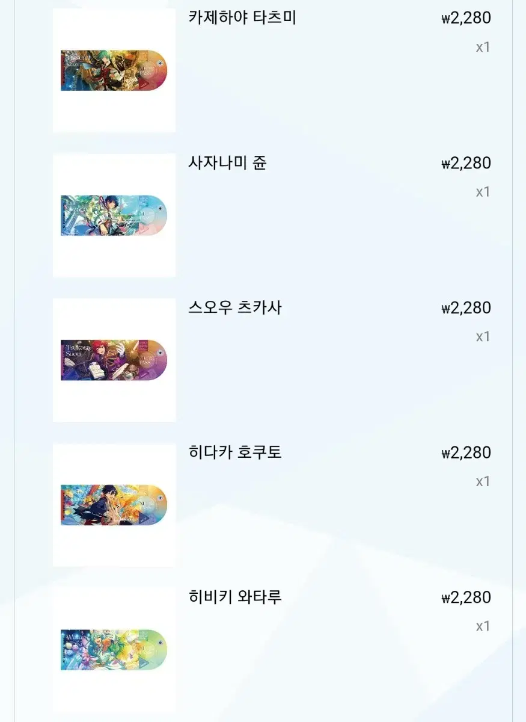Open the 히다카 호쿠토 product thumbnail
526x722 pixels.
coord(114,505)
